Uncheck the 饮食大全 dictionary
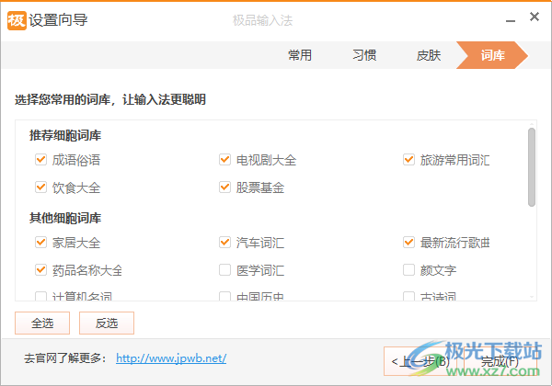 tap(40, 187)
